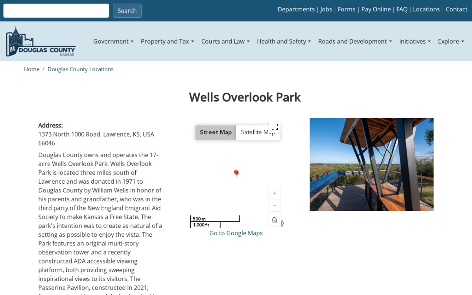
Task: Open the Wells Overlook Park pavilion photo
Action: click(372, 164)
